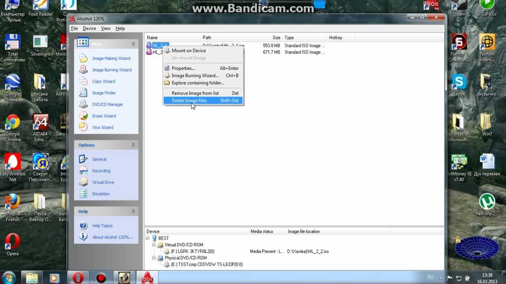Sort image list by Type column
Screen dimensions: 506x284
tap(305, 37)
